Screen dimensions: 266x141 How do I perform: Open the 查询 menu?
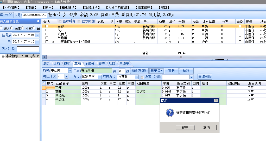pyautogui.click(x=31, y=8)
